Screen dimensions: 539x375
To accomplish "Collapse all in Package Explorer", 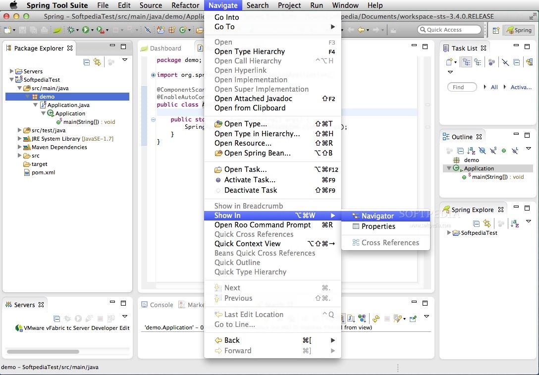I will point(87,62).
